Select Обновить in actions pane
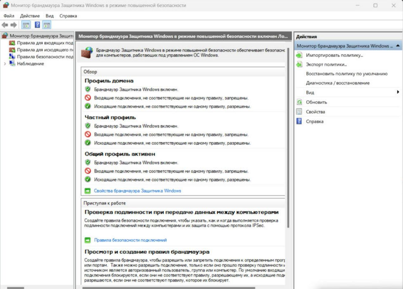The height and width of the screenshot is (289, 403). coord(316,102)
